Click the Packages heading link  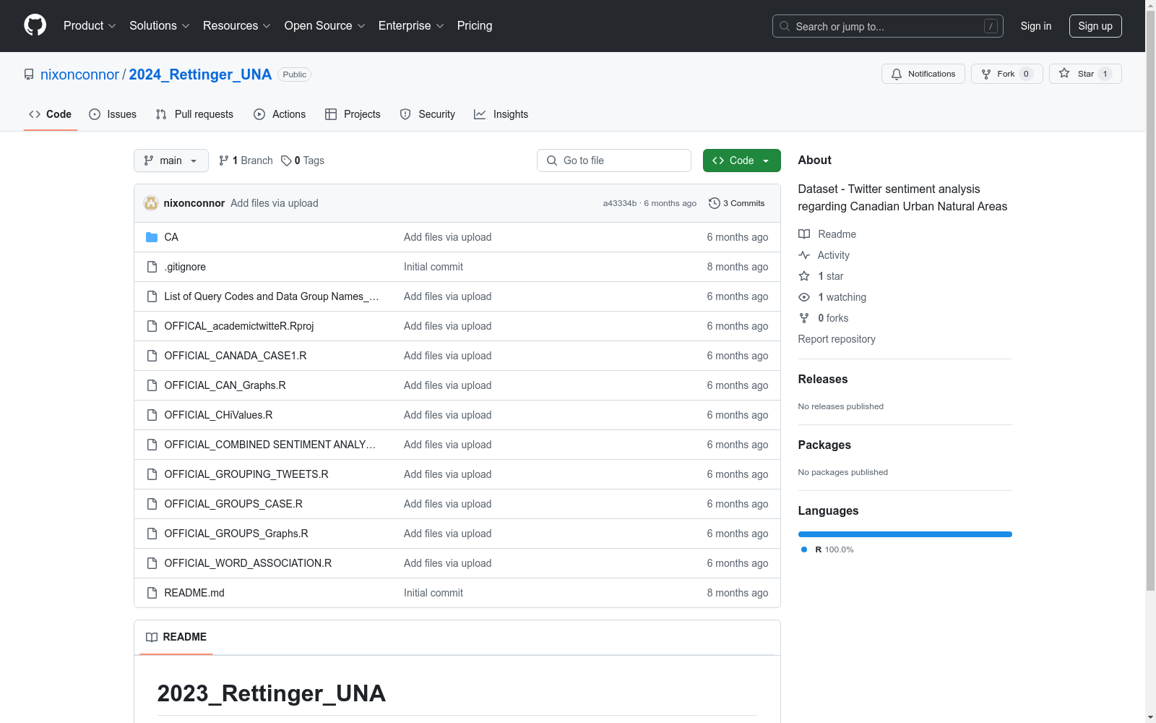(824, 445)
